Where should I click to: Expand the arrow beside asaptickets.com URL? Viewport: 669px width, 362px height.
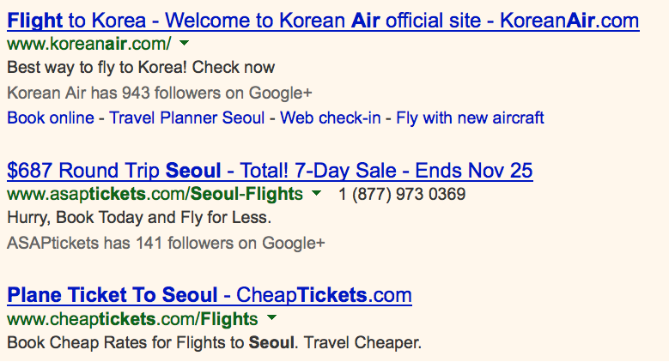tap(317, 193)
